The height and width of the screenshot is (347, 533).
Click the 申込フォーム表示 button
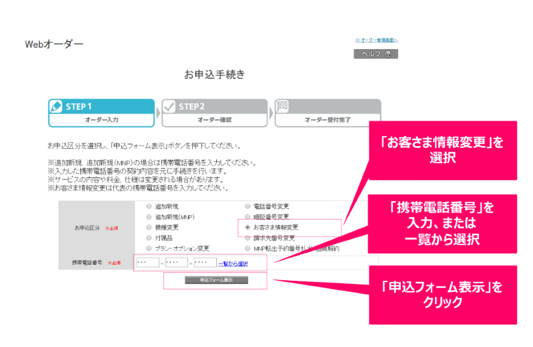(216, 280)
